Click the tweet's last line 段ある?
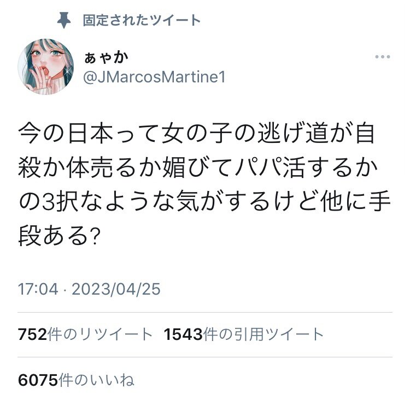The image size is (410, 401). point(59,236)
